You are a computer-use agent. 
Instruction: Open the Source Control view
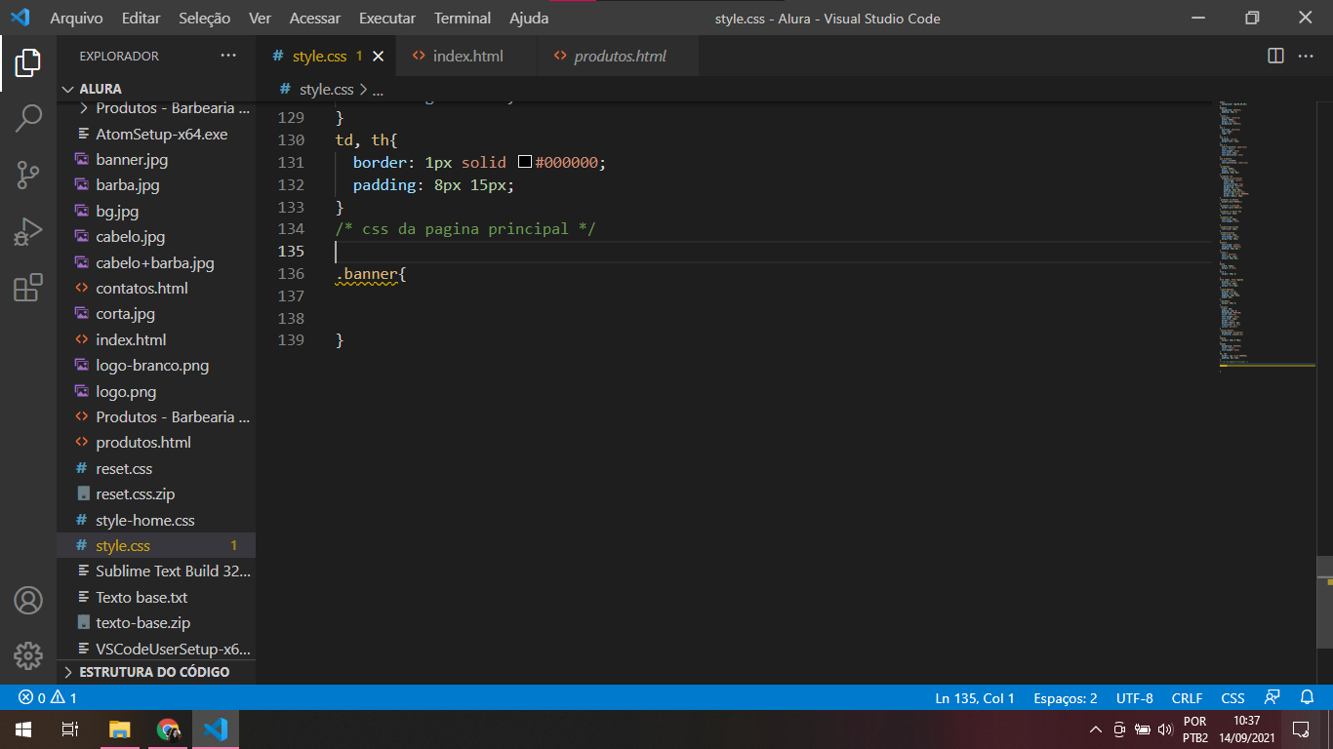click(28, 176)
